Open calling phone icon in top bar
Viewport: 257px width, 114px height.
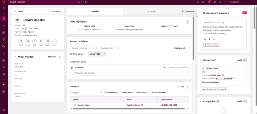198,2
